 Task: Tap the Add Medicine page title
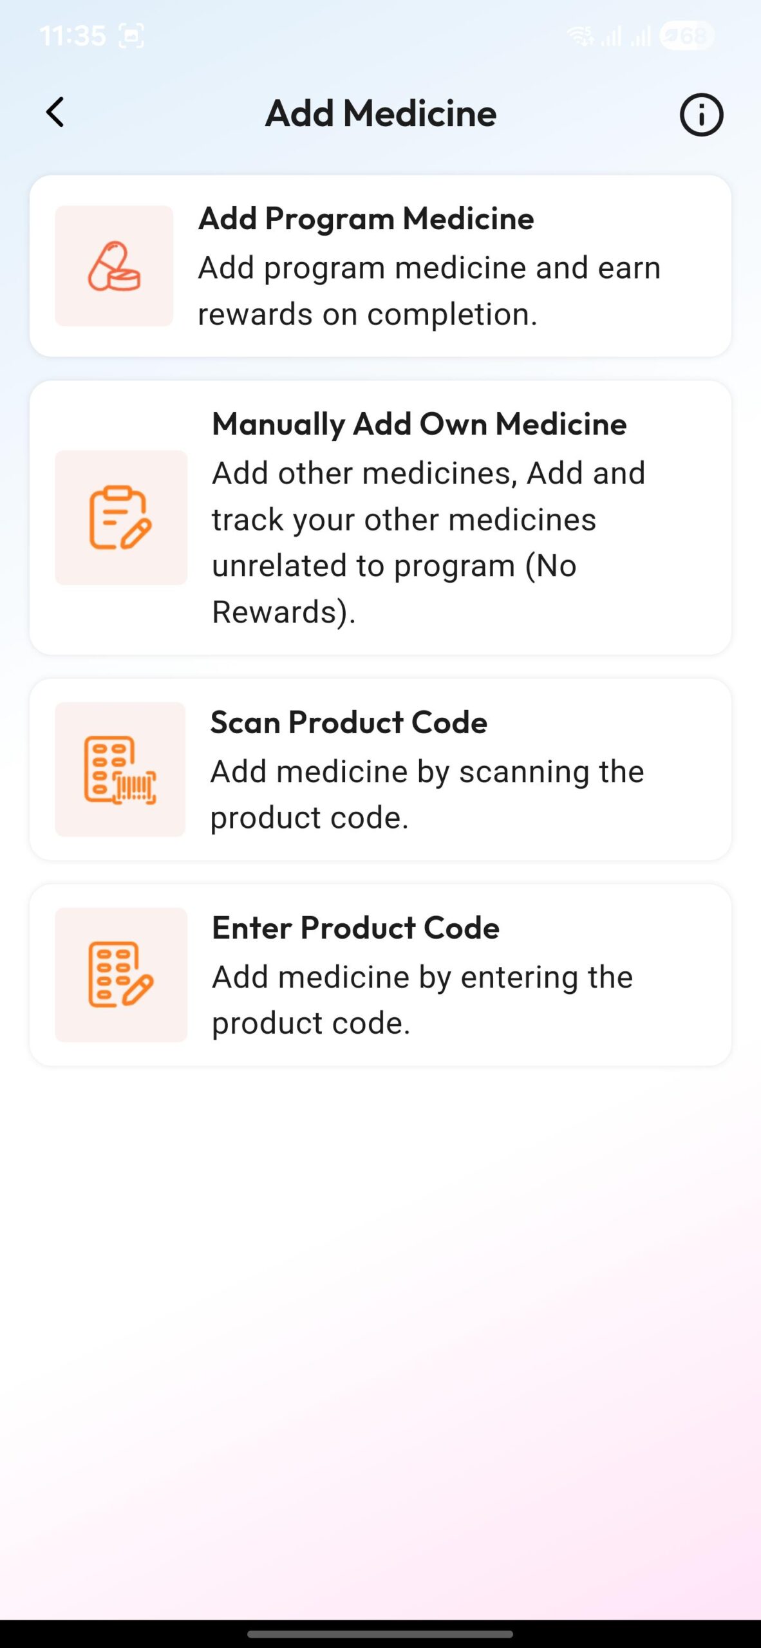click(380, 114)
